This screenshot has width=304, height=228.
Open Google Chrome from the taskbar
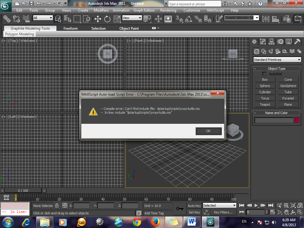[x=137, y=222]
